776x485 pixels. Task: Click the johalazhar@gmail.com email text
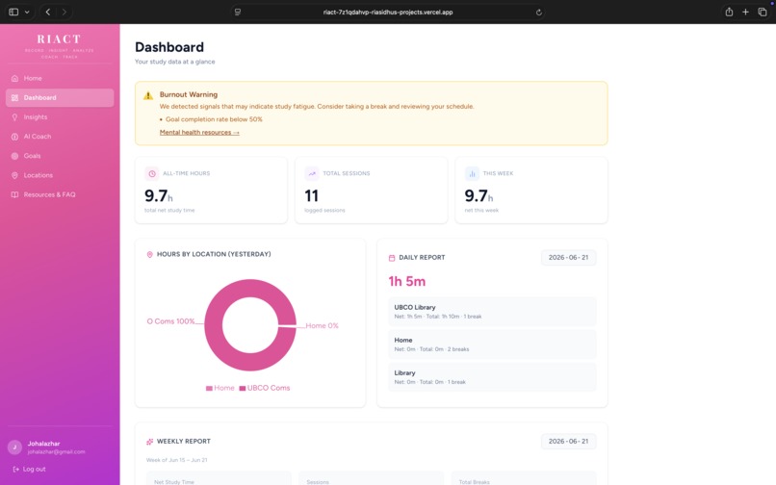56,452
